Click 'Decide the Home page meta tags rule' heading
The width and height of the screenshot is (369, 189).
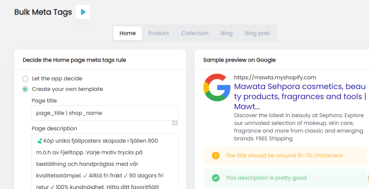[74, 60]
